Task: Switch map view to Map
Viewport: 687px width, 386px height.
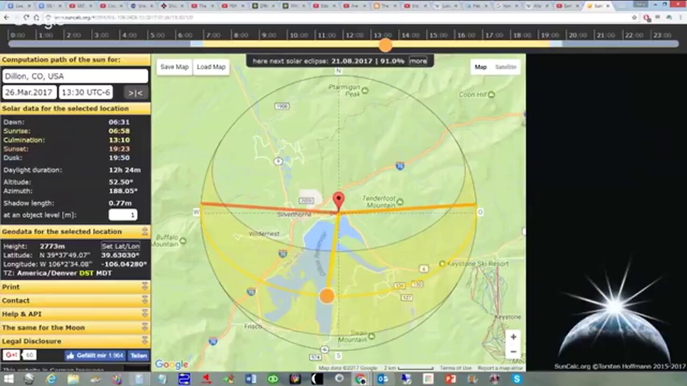Action: [x=480, y=67]
